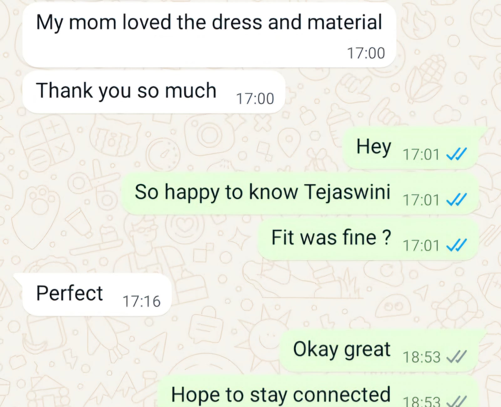Tap the 'Perfect' reply bubble
The image size is (501, 407).
pos(97,295)
